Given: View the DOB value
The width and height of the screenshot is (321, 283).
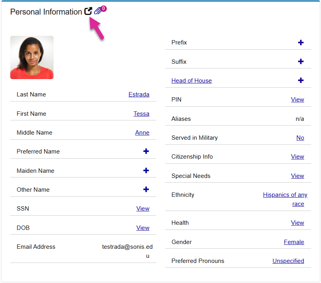Looking at the screenshot, I should [143, 228].
